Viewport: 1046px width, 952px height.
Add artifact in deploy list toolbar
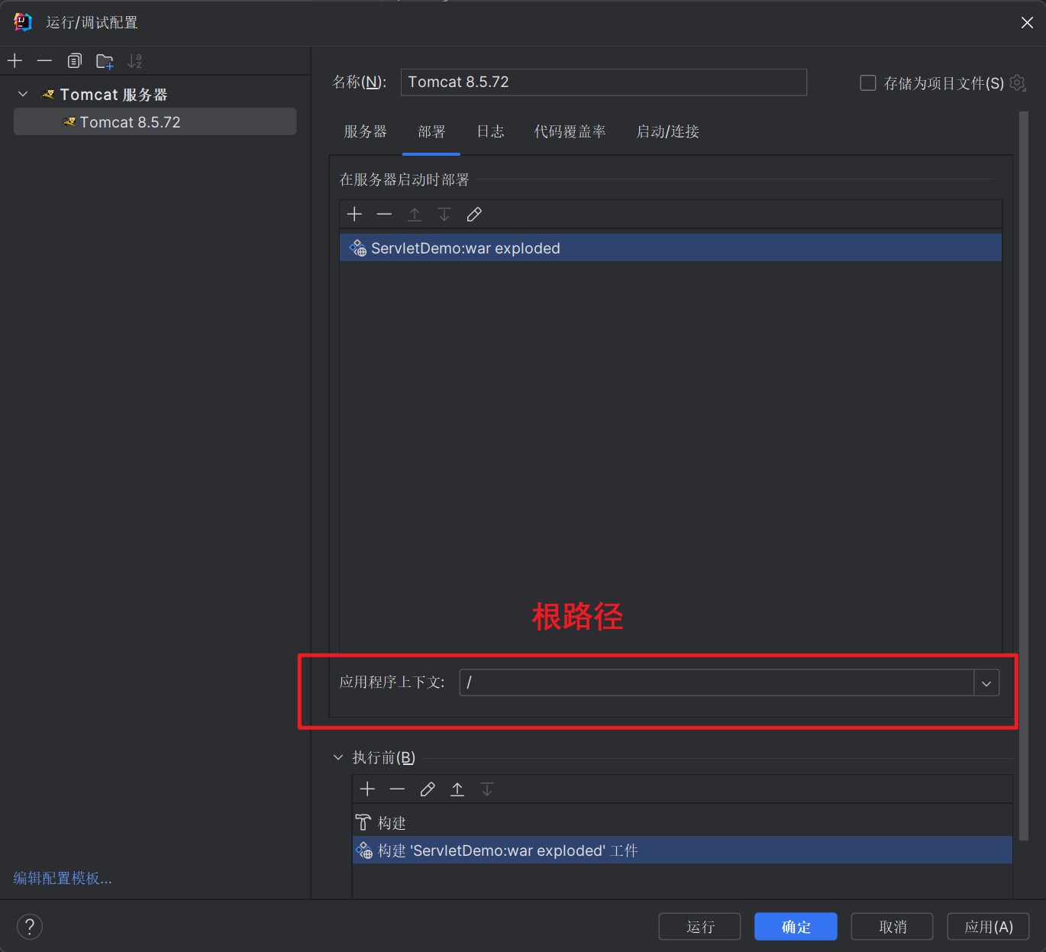(354, 215)
